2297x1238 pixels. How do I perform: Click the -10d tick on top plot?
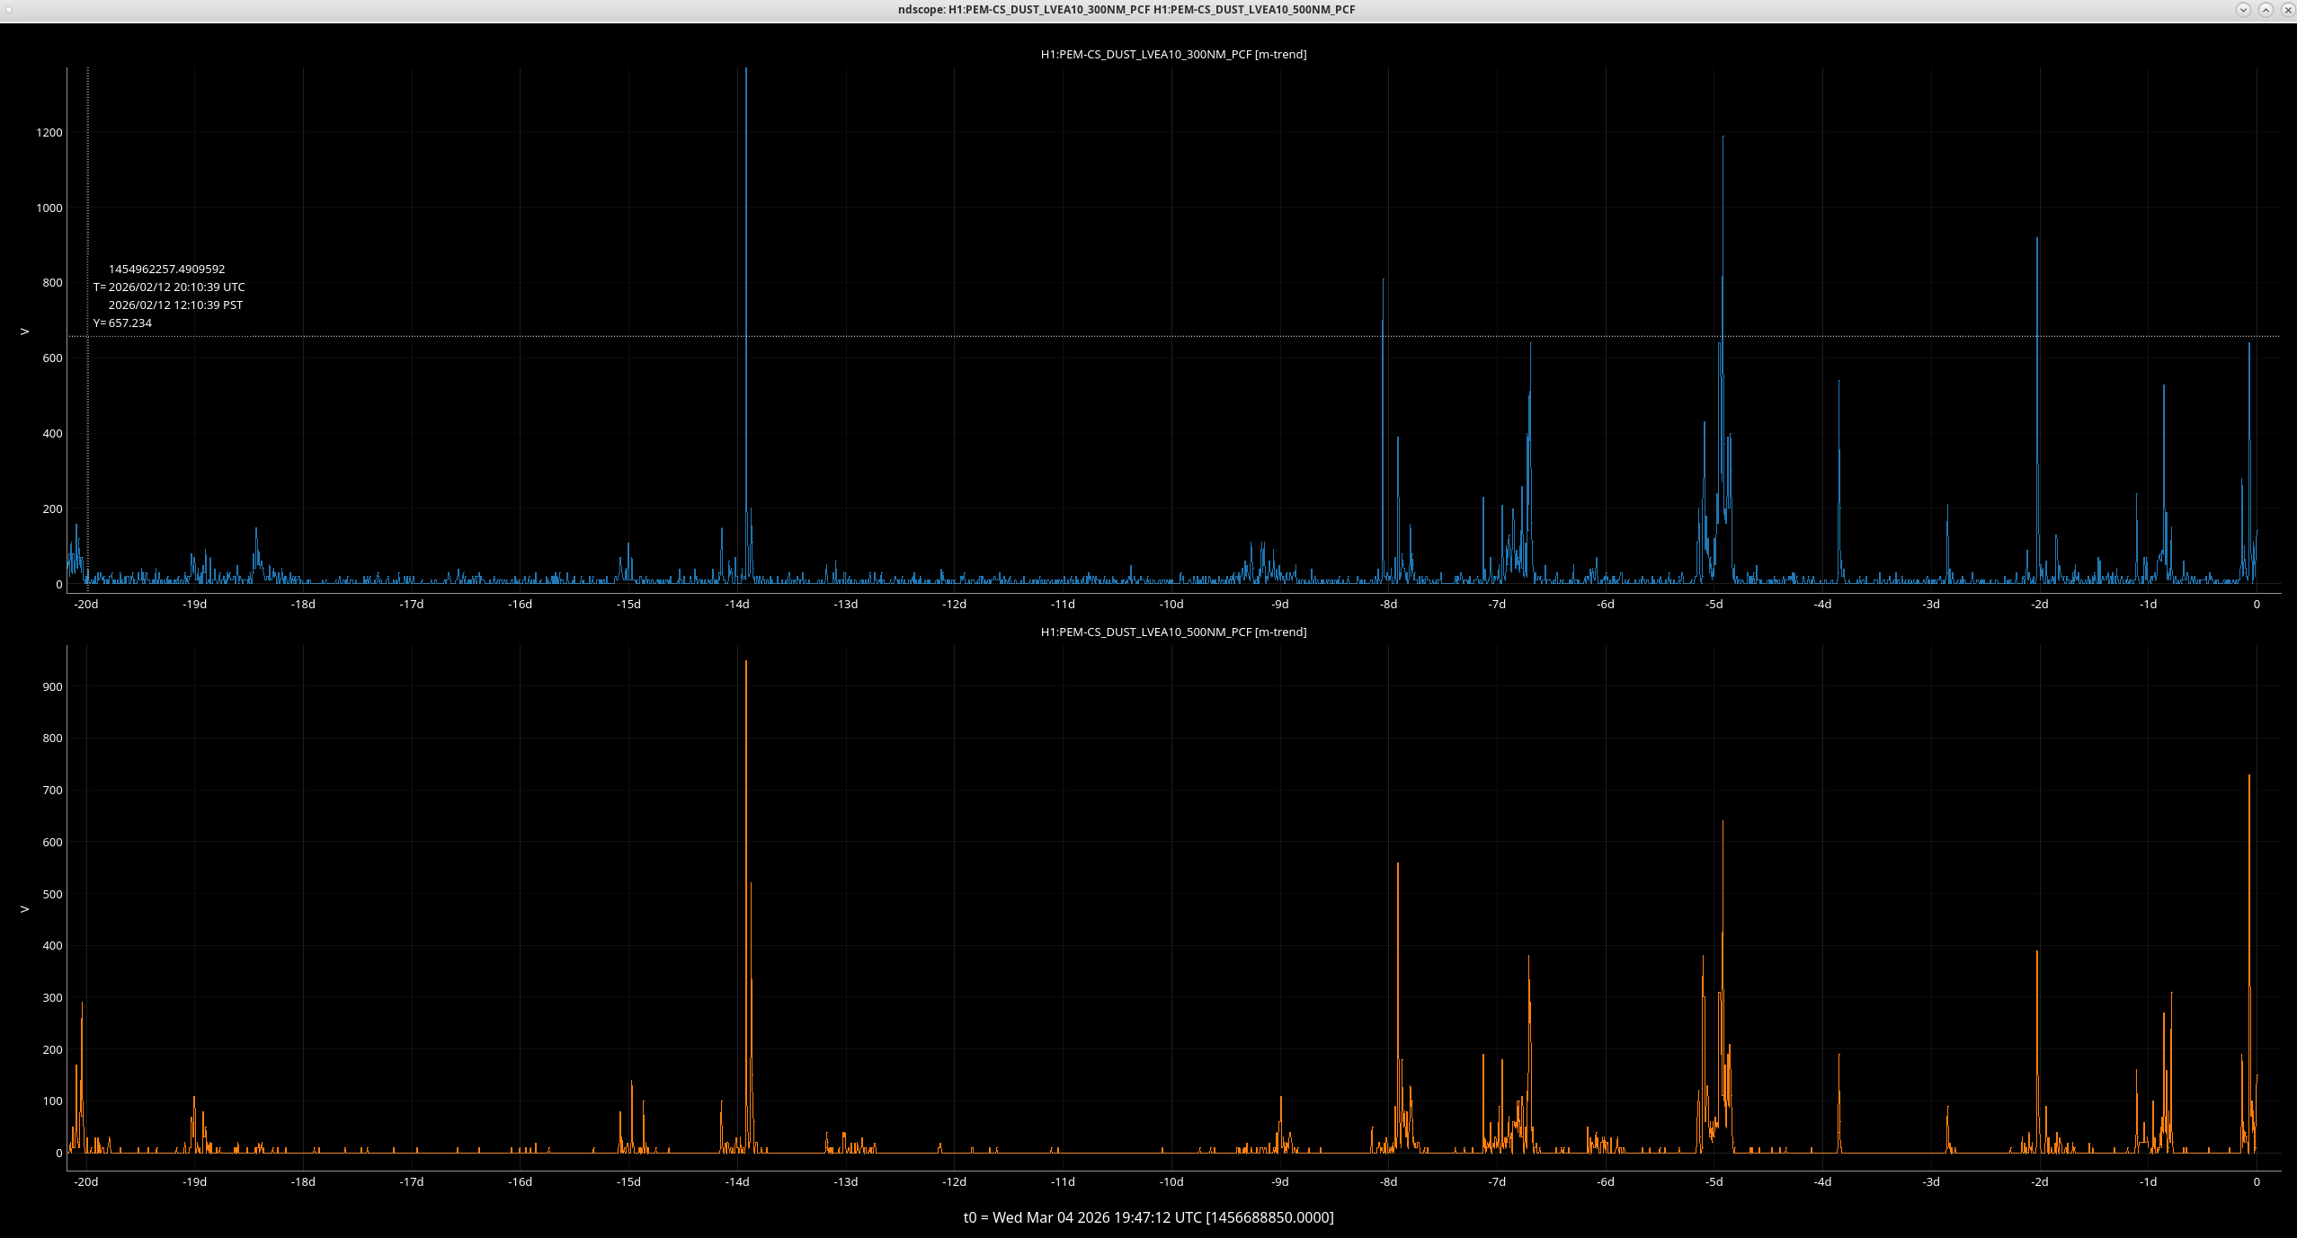[1171, 605]
